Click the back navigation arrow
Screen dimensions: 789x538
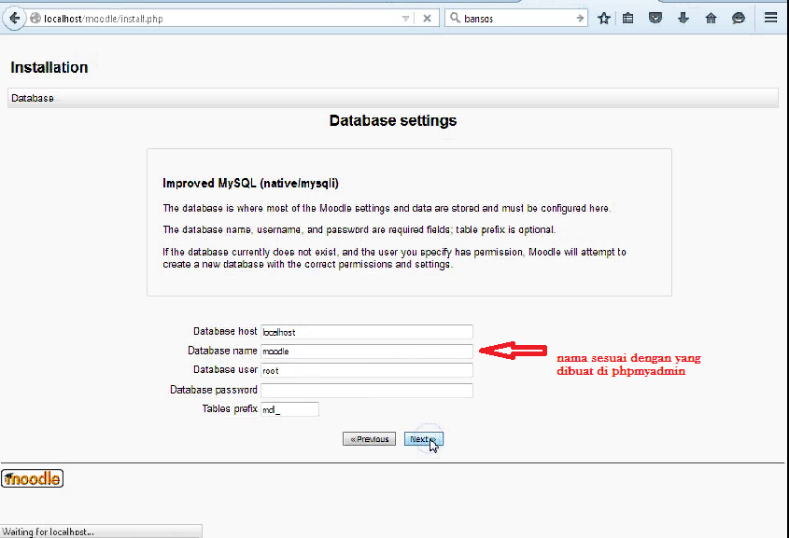[13, 17]
